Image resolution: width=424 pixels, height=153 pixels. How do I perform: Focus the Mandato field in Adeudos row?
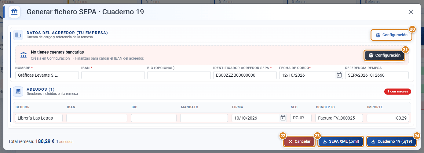tap(204, 118)
